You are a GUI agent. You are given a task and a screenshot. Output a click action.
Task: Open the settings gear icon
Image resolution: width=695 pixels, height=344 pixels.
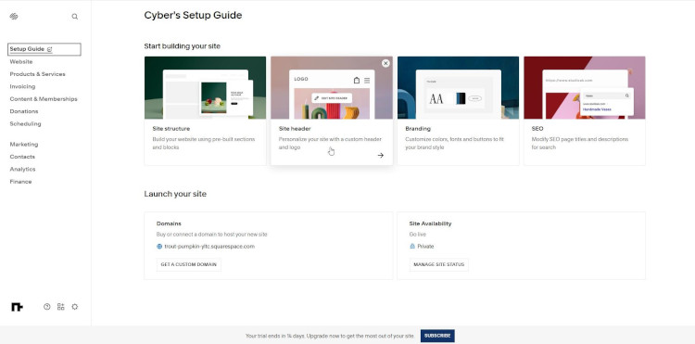[x=74, y=306]
